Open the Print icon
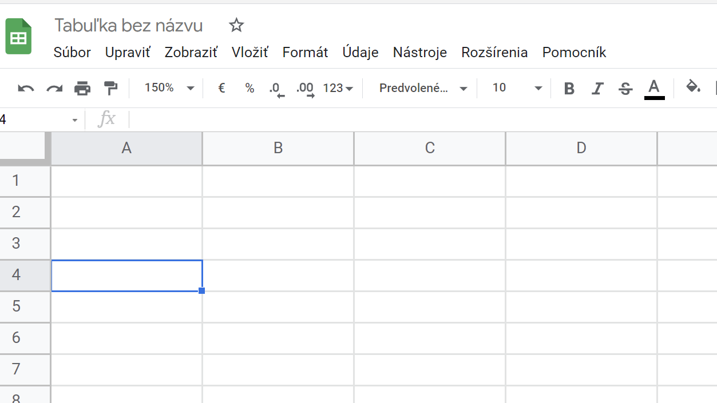The height and width of the screenshot is (403, 717). 82,87
